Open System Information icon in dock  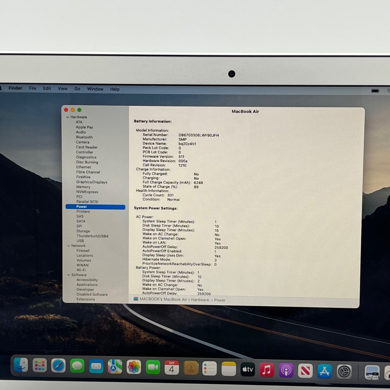click(372, 373)
